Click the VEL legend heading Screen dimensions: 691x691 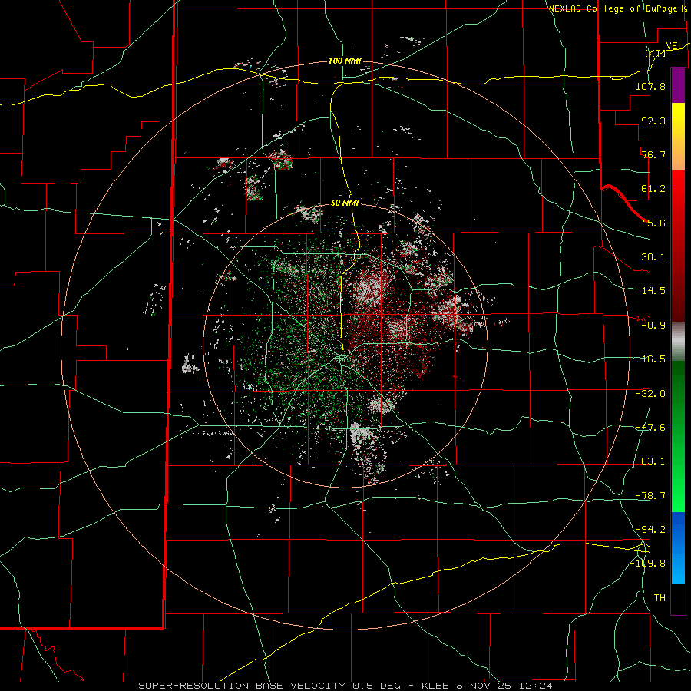point(676,46)
